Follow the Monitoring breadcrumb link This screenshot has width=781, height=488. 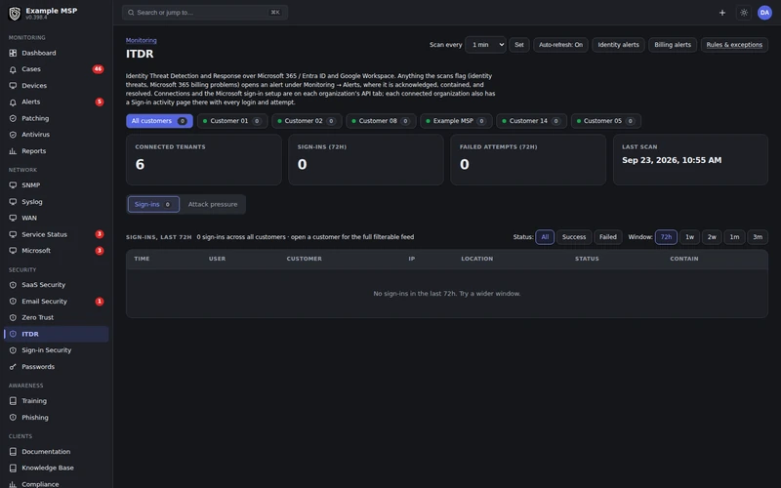tap(141, 40)
